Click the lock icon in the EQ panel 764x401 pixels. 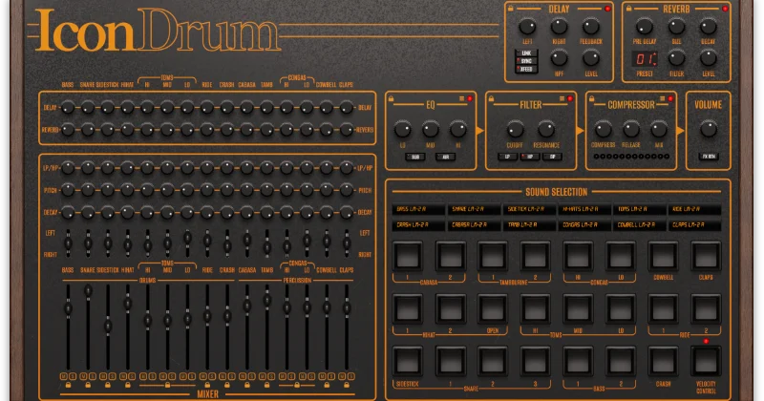point(392,99)
